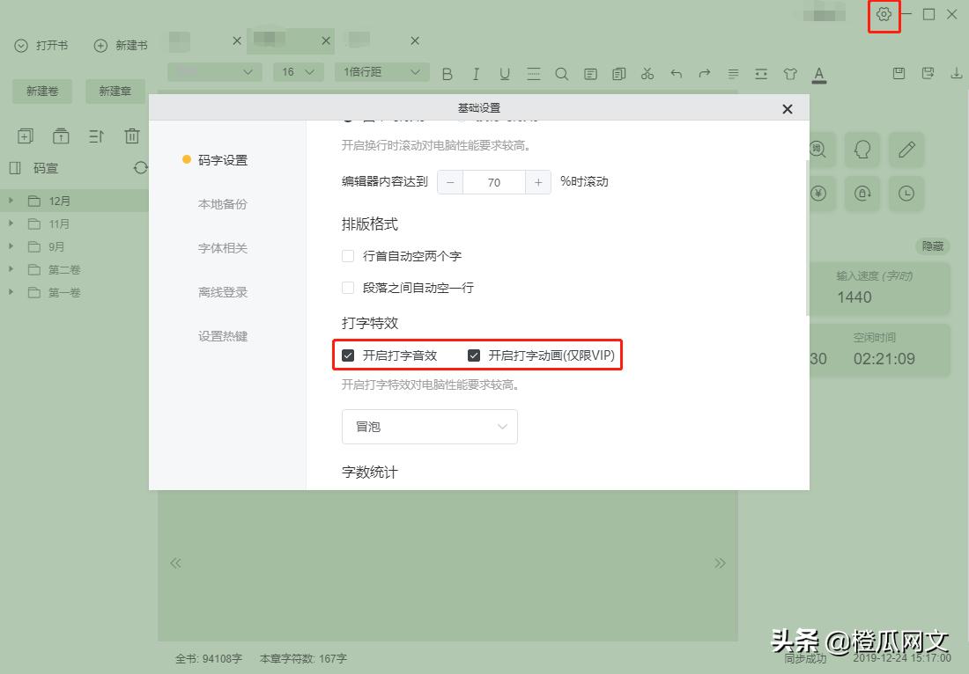Select the Bold formatting icon
Viewport: 969px width, 674px height.
click(x=448, y=73)
